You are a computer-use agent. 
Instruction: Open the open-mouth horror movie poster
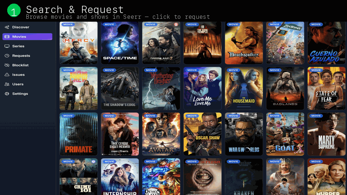[x=202, y=177]
